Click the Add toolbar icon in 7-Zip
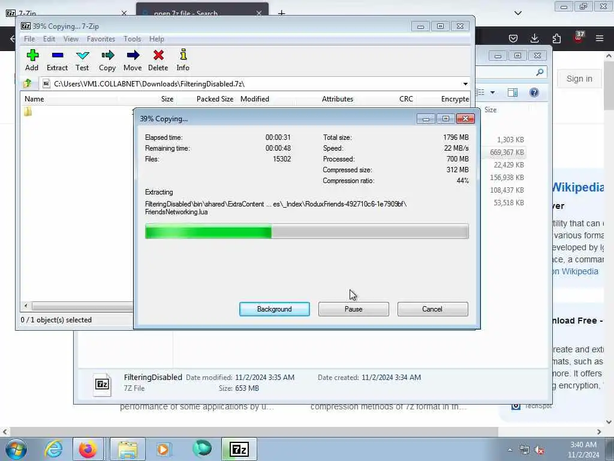Viewport: 614px width, 461px height. point(32,60)
